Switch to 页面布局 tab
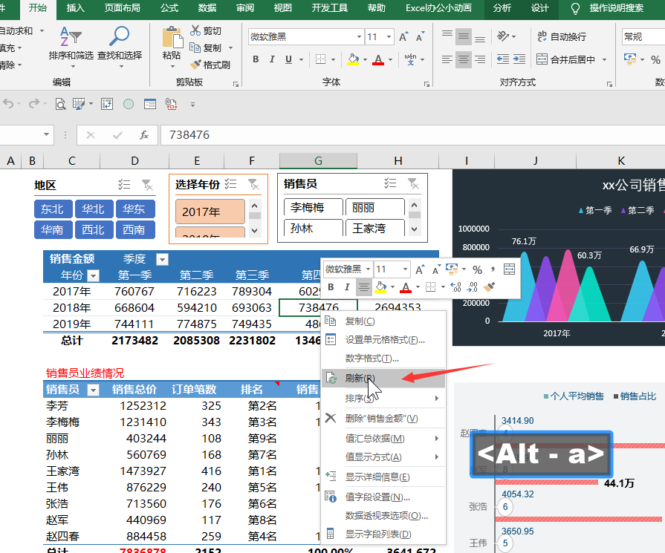Viewport: 665px width, 553px height. (122, 8)
